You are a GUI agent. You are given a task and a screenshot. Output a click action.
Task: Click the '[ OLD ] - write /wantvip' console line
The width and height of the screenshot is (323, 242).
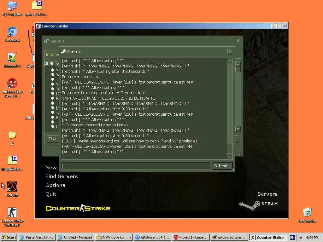[x=130, y=141]
